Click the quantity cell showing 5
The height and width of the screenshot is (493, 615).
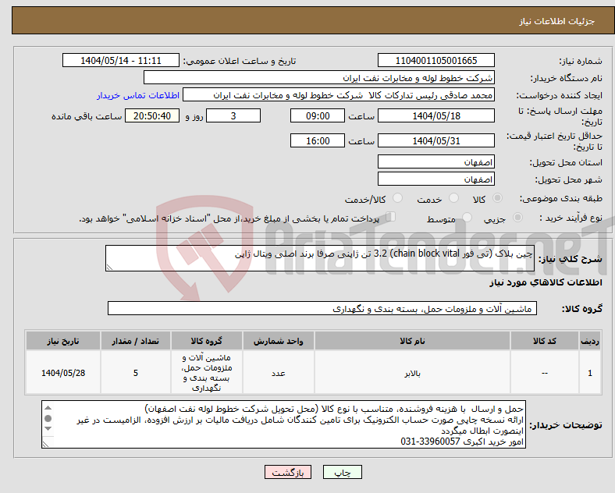point(135,373)
